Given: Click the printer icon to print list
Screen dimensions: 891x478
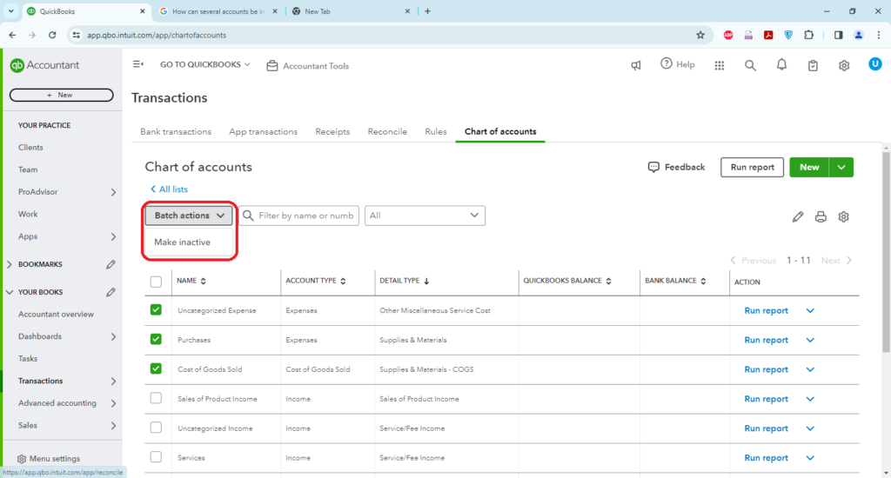Looking at the screenshot, I should click(821, 216).
